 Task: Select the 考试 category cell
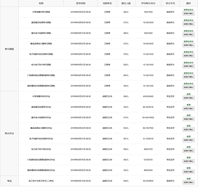[9, 181]
